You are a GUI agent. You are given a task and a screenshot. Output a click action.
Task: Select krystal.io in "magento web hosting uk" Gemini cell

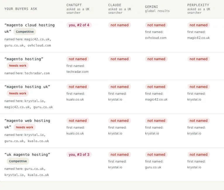pos(152,134)
